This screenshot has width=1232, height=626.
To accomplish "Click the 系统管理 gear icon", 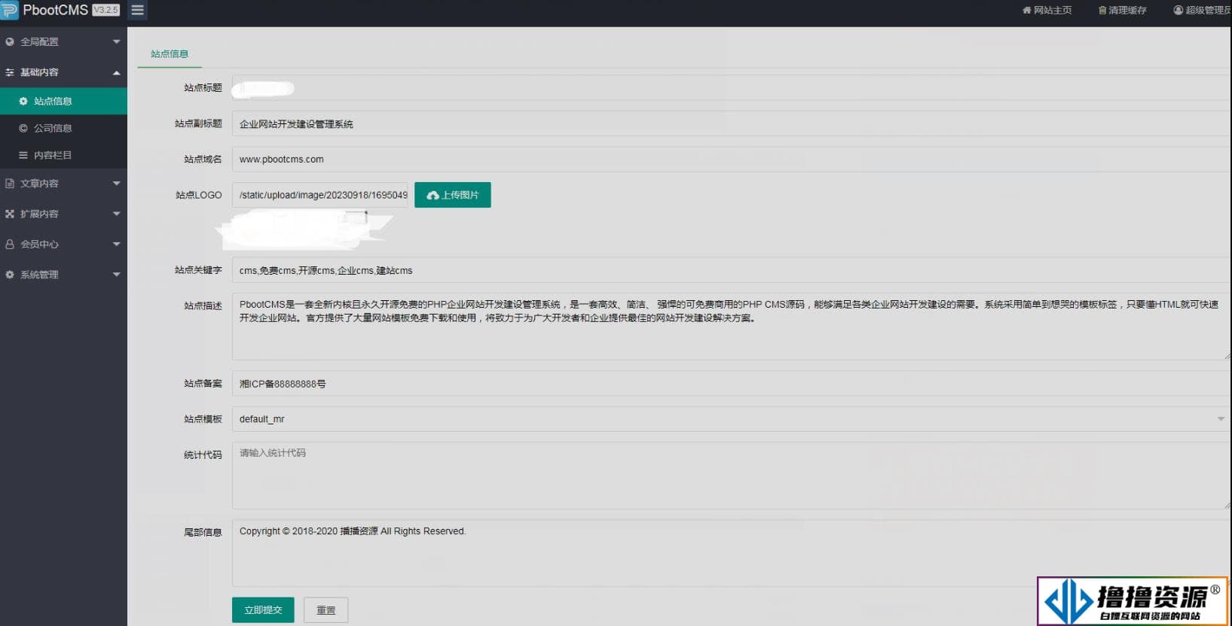I will [10, 275].
